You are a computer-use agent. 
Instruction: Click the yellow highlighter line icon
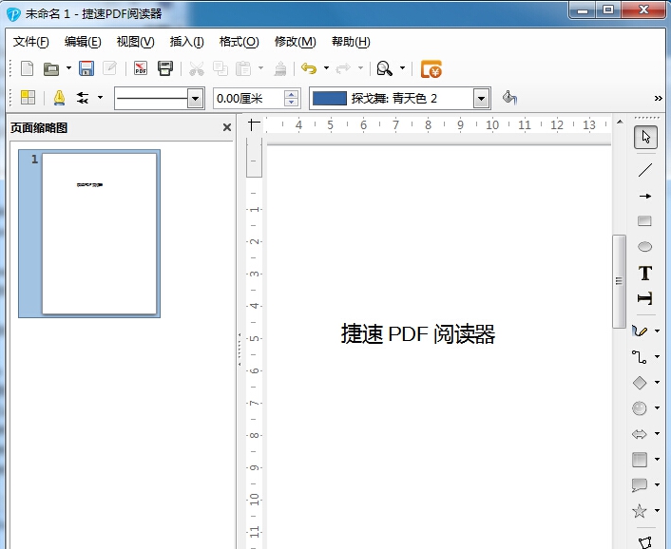(x=59, y=98)
